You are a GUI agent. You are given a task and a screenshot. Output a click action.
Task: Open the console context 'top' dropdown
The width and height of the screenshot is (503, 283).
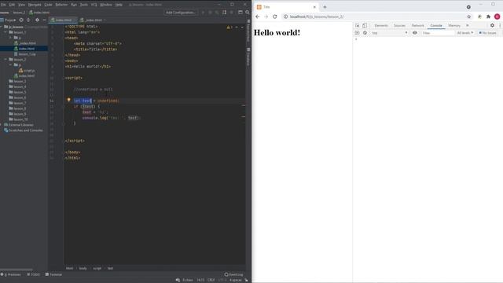tap(390, 33)
